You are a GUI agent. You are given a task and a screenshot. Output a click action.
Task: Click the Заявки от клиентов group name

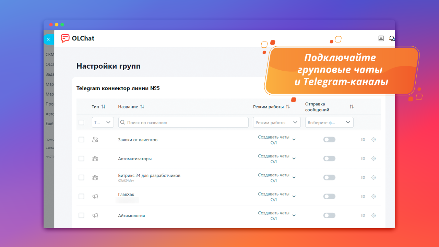coord(138,140)
